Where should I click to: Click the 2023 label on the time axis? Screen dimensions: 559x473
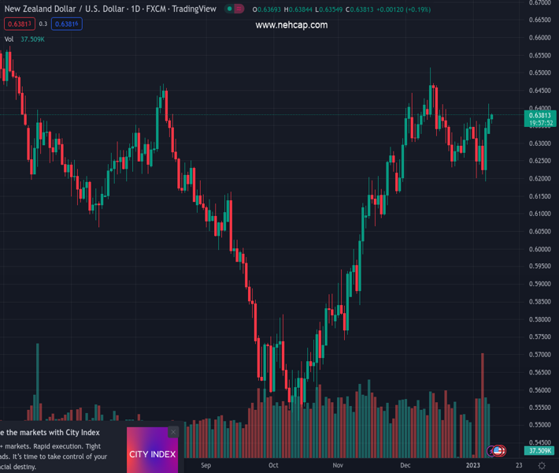(473, 466)
